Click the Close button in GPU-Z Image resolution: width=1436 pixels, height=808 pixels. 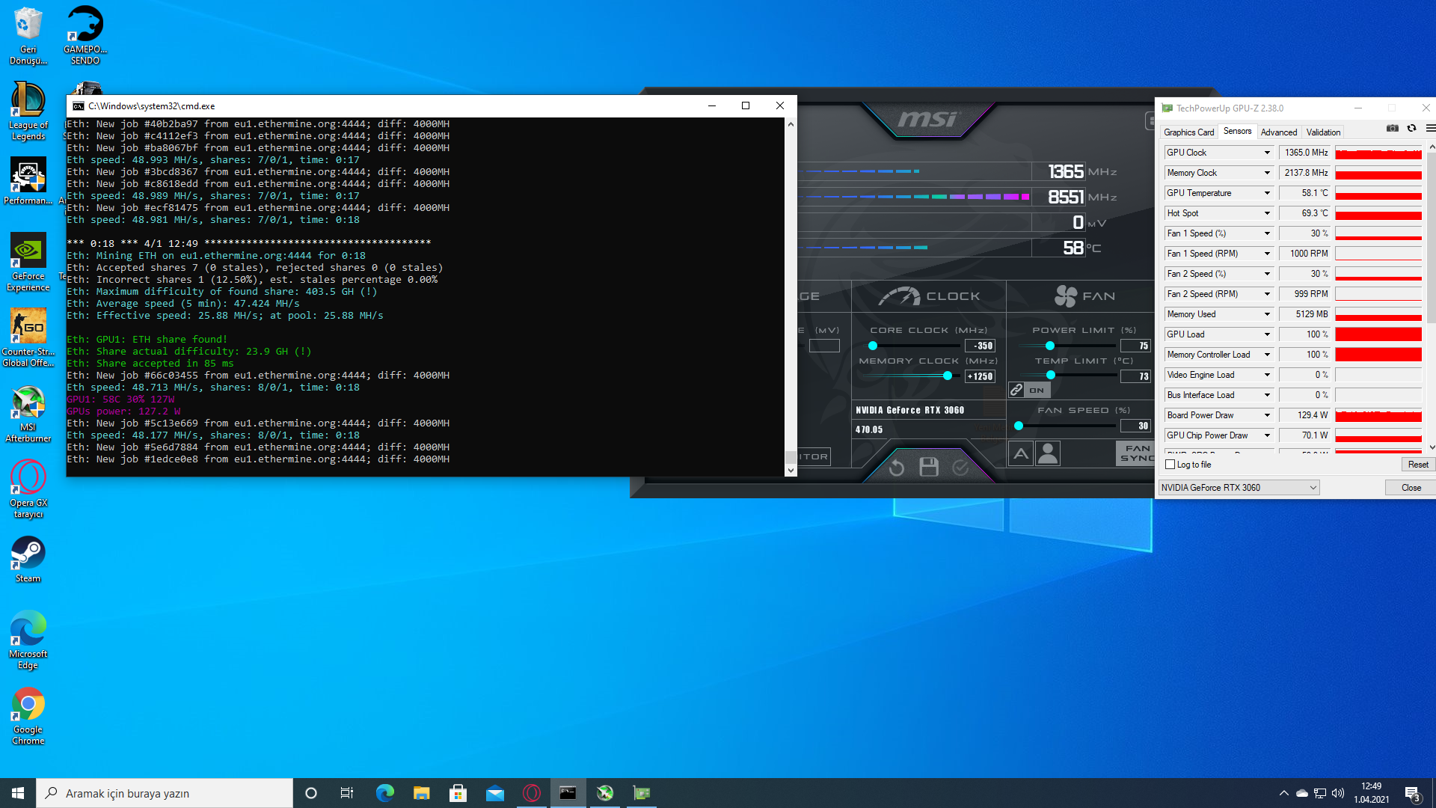click(x=1409, y=486)
